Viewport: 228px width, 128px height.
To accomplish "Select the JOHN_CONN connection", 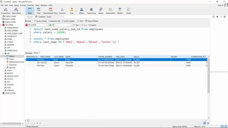I will [10, 93].
